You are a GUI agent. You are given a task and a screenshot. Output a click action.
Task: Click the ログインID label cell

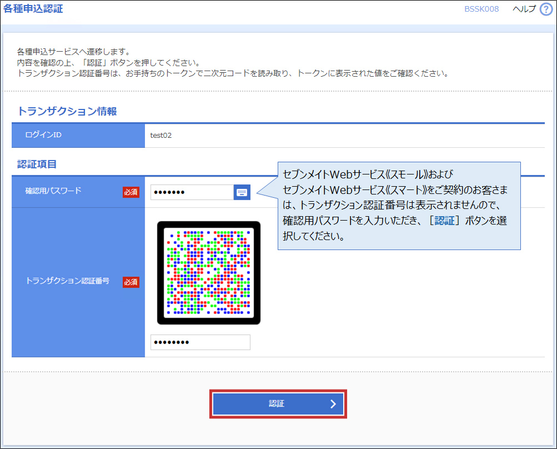(78, 135)
